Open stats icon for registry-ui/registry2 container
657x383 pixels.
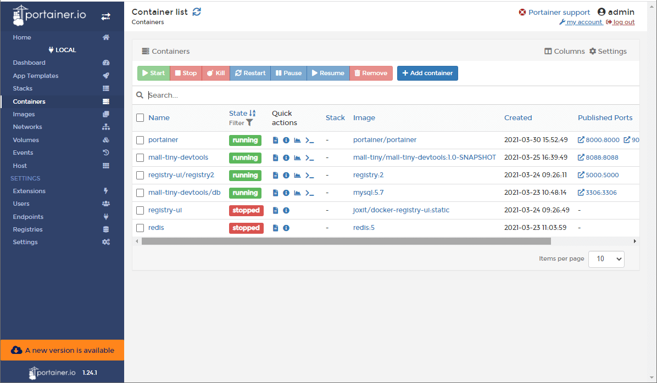point(297,176)
